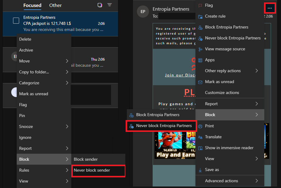This screenshot has width=281, height=188.
Task: Expand the right-panel Report submenu arrow
Action: (x=257, y=104)
